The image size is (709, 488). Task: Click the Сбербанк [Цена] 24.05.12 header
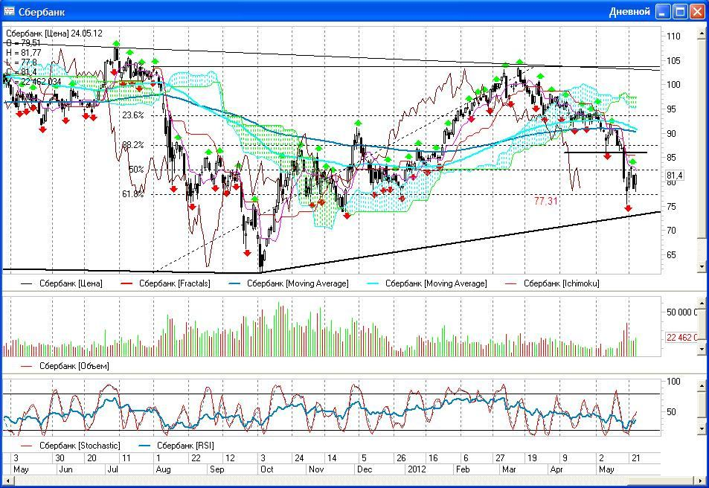coord(54,33)
